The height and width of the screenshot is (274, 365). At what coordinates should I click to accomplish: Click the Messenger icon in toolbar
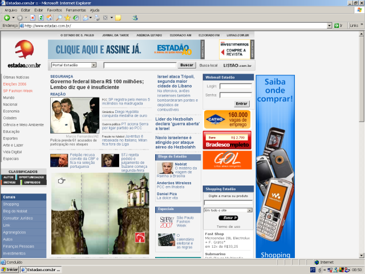coord(135,18)
